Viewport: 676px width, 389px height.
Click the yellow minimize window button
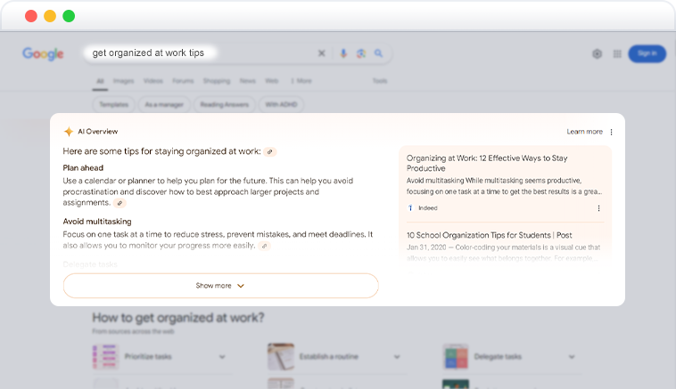[x=50, y=16]
